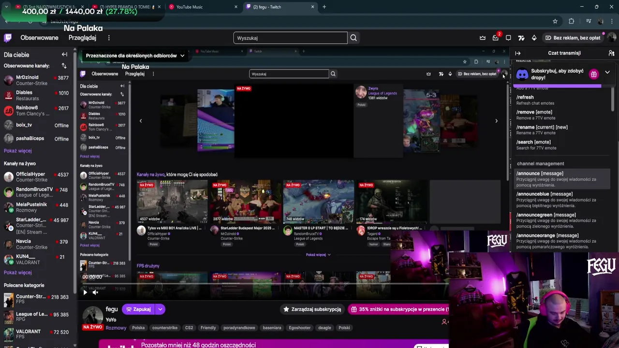Click the counterstrike tag

click(x=165, y=328)
